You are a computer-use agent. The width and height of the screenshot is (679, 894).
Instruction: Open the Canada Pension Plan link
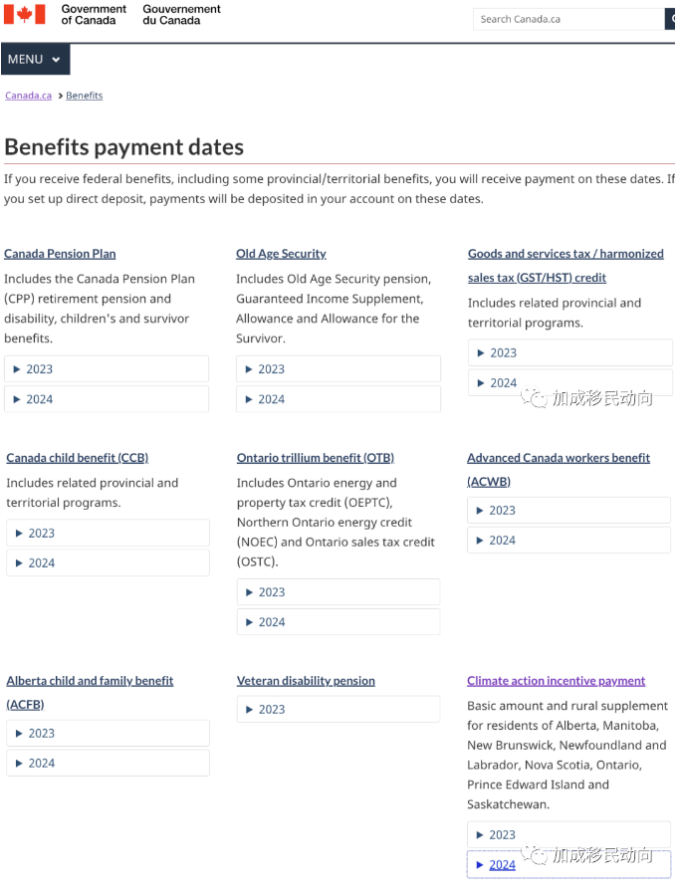click(60, 254)
